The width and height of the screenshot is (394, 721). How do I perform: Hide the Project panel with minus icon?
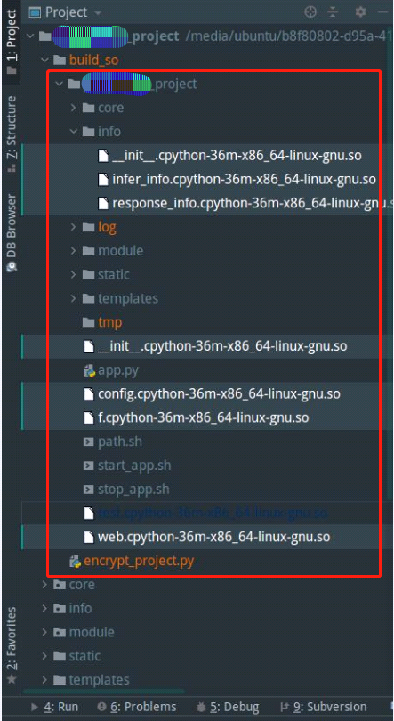pyautogui.click(x=383, y=12)
